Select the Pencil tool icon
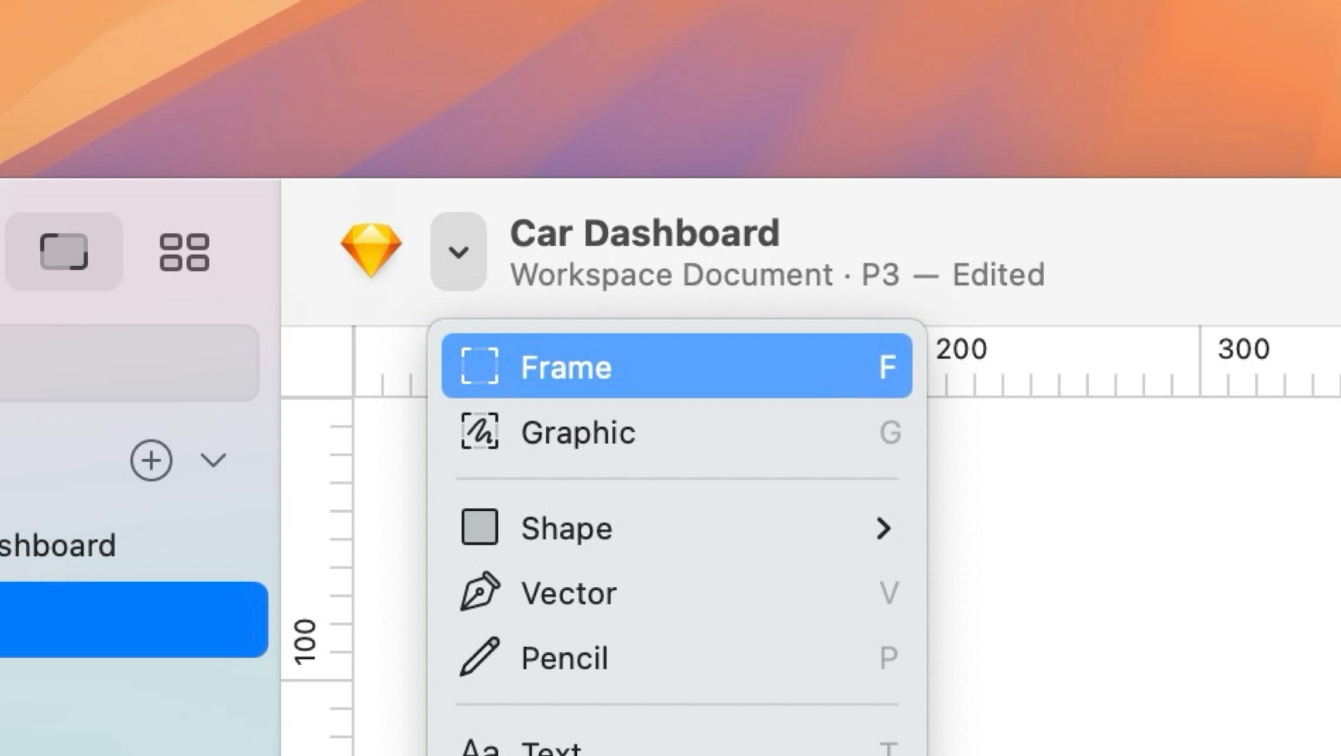 [479, 657]
